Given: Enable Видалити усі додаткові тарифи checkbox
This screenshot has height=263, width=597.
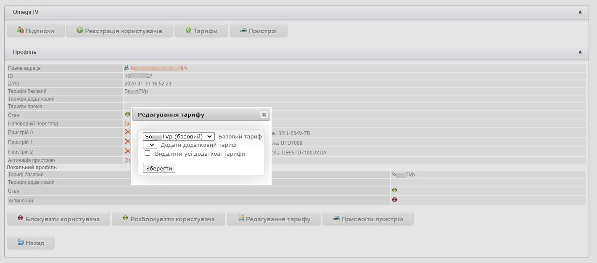Looking at the screenshot, I should 147,153.
